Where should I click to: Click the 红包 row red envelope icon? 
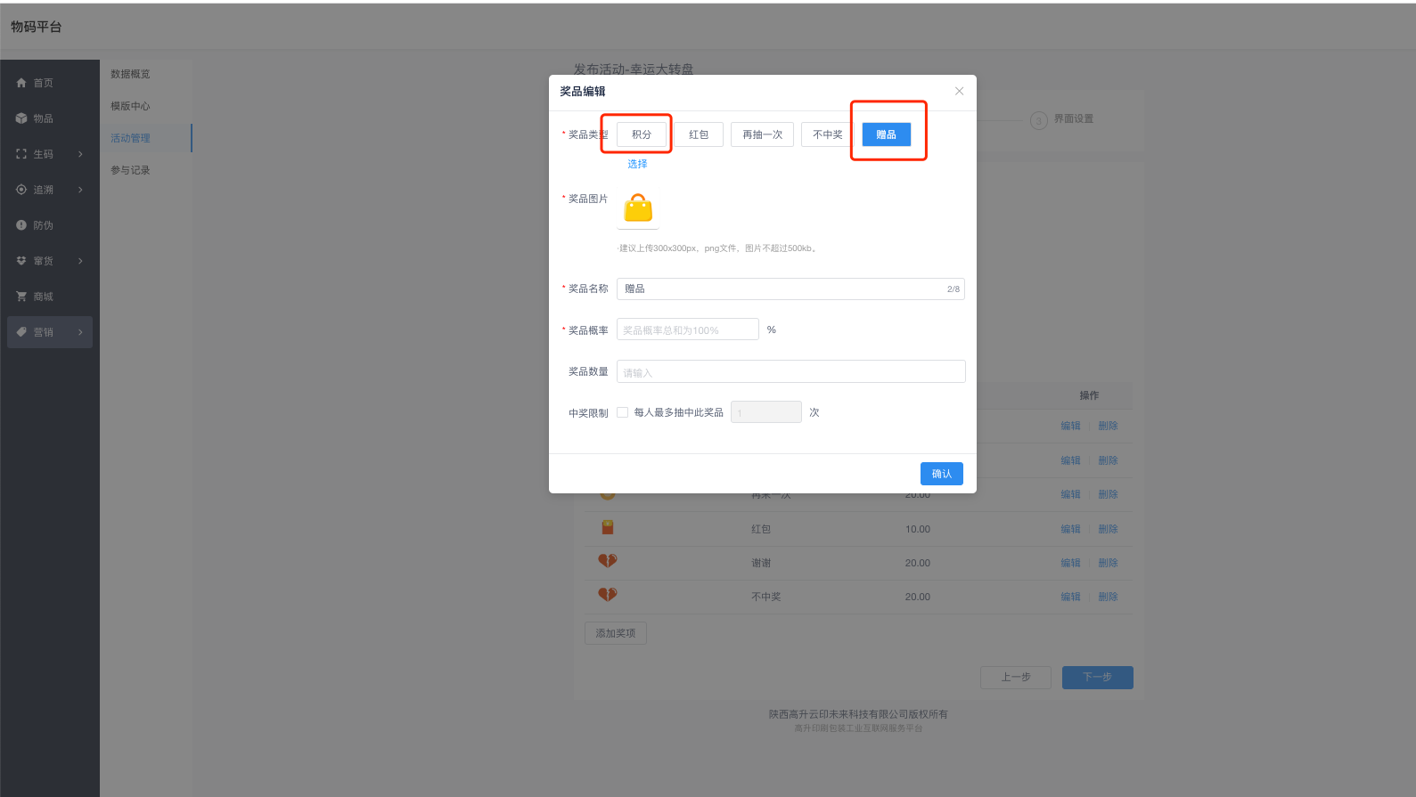coord(608,527)
